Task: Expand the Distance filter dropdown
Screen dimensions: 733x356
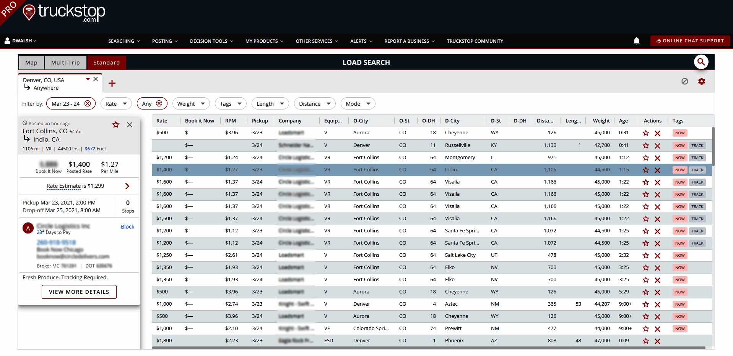Action: [x=314, y=104]
